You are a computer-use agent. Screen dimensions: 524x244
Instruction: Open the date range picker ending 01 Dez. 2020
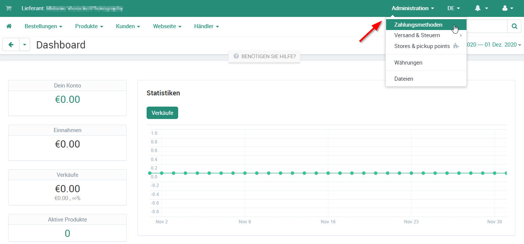click(494, 45)
